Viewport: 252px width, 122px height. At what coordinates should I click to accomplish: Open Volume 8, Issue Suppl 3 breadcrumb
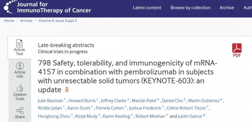58,20
